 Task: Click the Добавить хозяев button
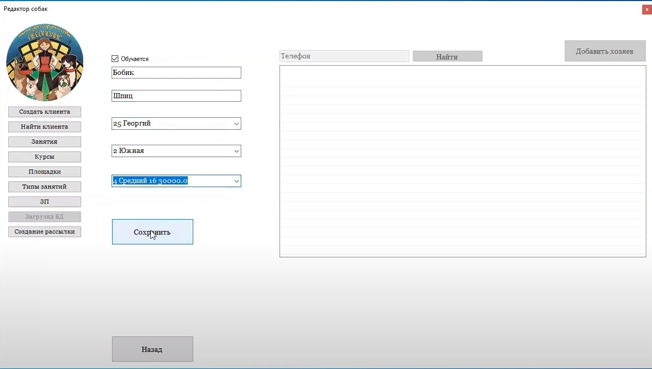(605, 51)
